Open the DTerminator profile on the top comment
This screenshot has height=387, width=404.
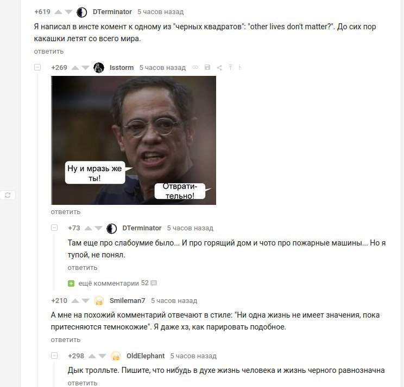point(112,12)
